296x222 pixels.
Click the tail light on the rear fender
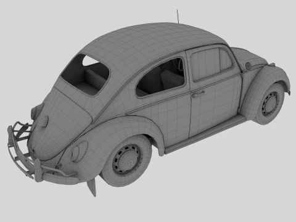pyautogui.click(x=79, y=151)
